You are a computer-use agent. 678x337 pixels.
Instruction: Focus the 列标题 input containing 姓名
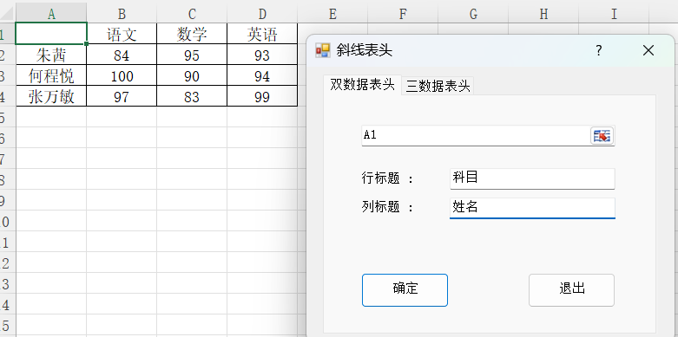pos(532,208)
